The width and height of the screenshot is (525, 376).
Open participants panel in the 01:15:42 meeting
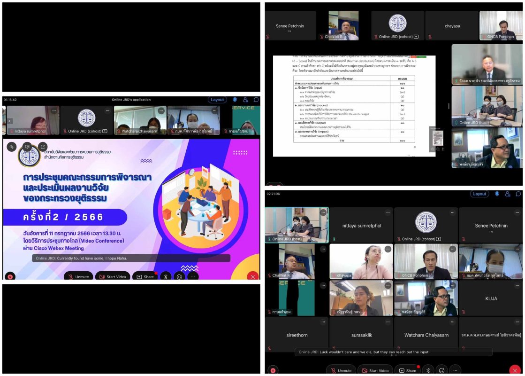click(x=245, y=100)
